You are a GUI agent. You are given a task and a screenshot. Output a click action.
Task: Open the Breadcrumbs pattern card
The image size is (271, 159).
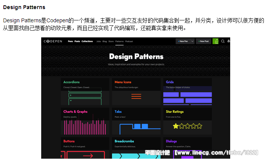coord(136,148)
